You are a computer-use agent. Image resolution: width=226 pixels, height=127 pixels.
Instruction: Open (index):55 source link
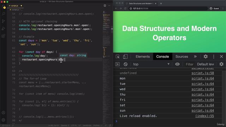coord(204,116)
